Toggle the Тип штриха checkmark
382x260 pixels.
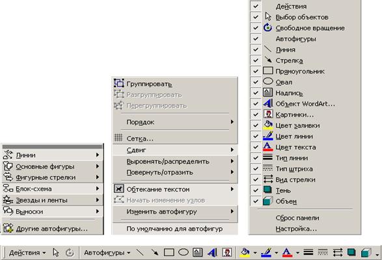click(256, 168)
